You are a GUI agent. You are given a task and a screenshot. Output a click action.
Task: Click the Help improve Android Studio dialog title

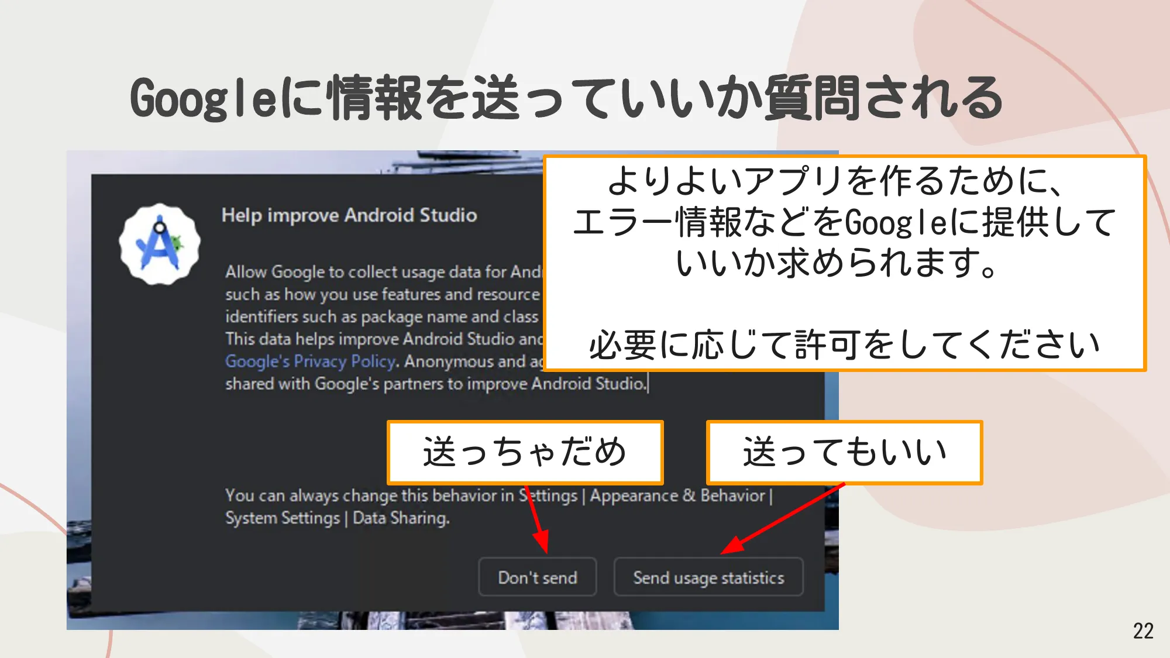point(350,215)
